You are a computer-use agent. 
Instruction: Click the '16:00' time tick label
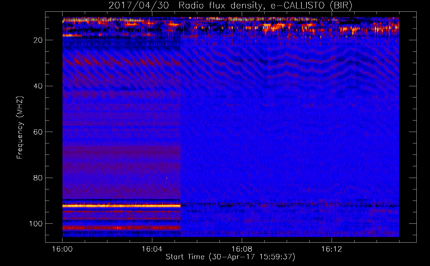pyautogui.click(x=62, y=249)
